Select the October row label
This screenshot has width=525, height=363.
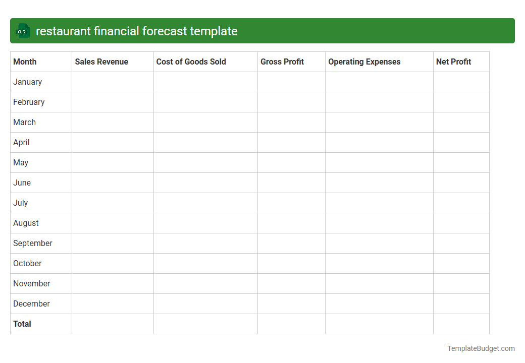(27, 263)
